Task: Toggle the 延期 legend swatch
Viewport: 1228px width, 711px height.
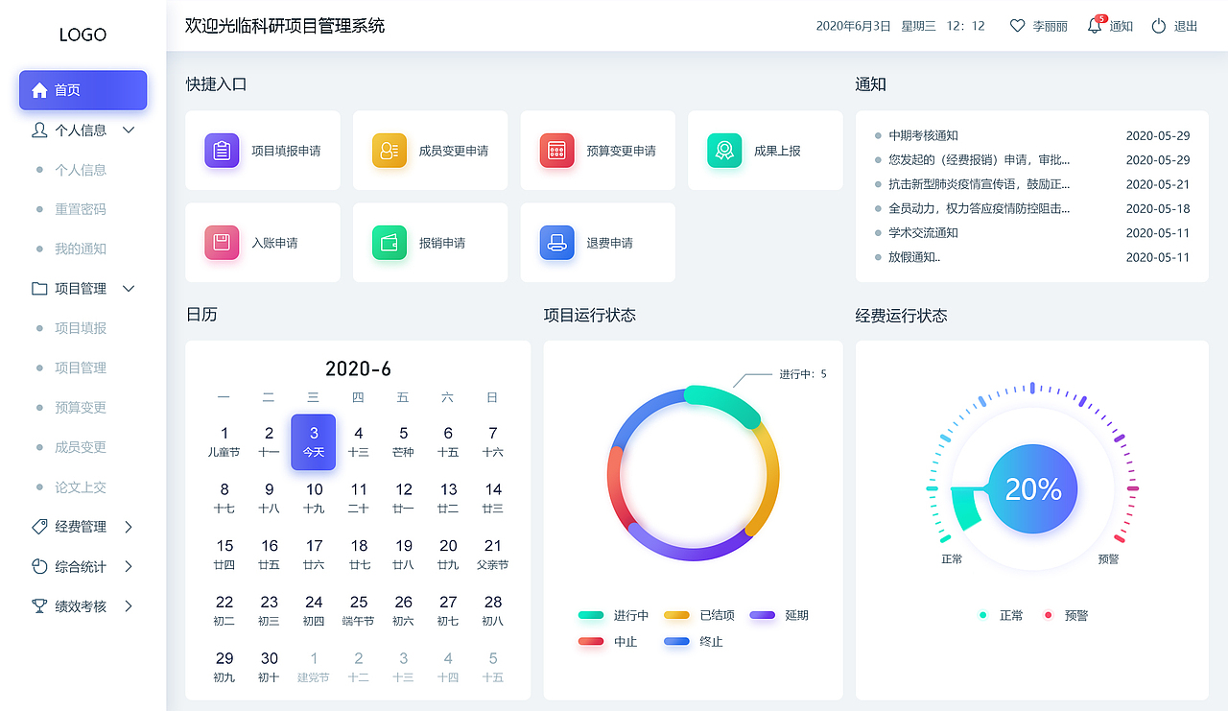Action: point(762,616)
